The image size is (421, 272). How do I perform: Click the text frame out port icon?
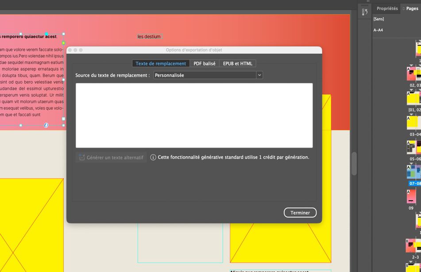click(64, 119)
